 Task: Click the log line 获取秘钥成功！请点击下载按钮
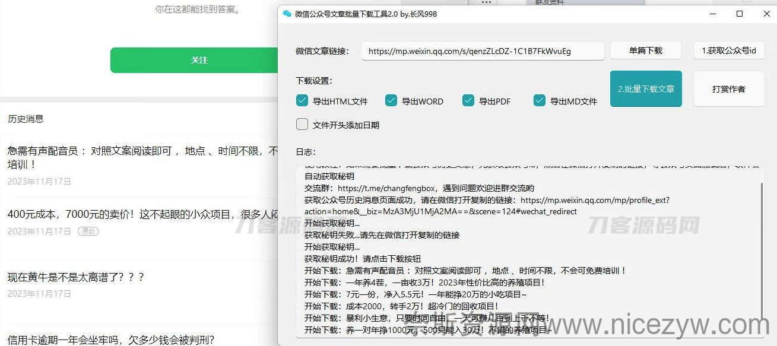[x=363, y=259]
